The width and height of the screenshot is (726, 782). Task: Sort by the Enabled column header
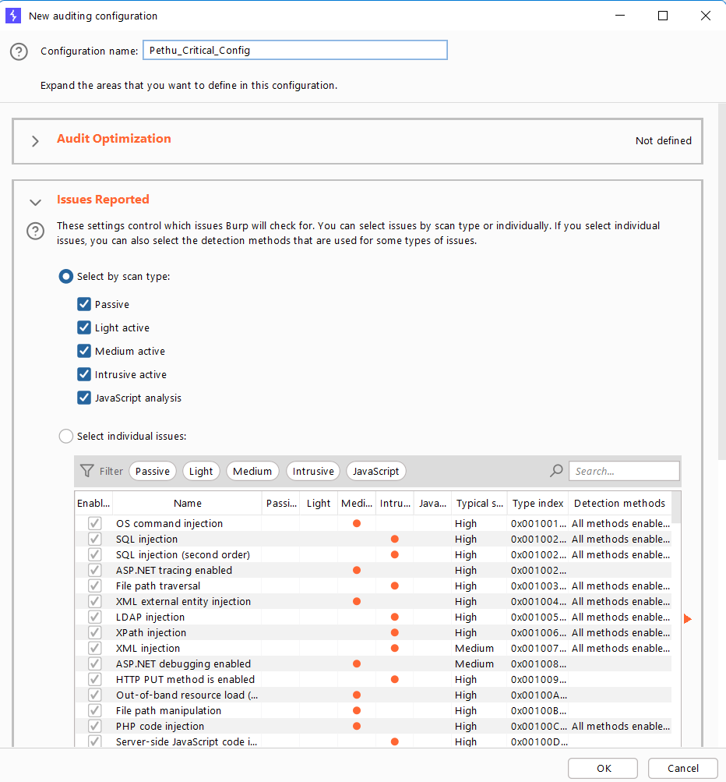pos(93,503)
